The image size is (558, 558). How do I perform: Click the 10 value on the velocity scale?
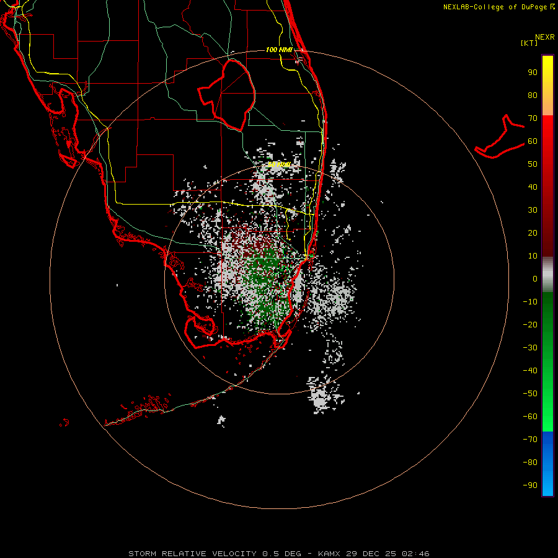(x=533, y=256)
